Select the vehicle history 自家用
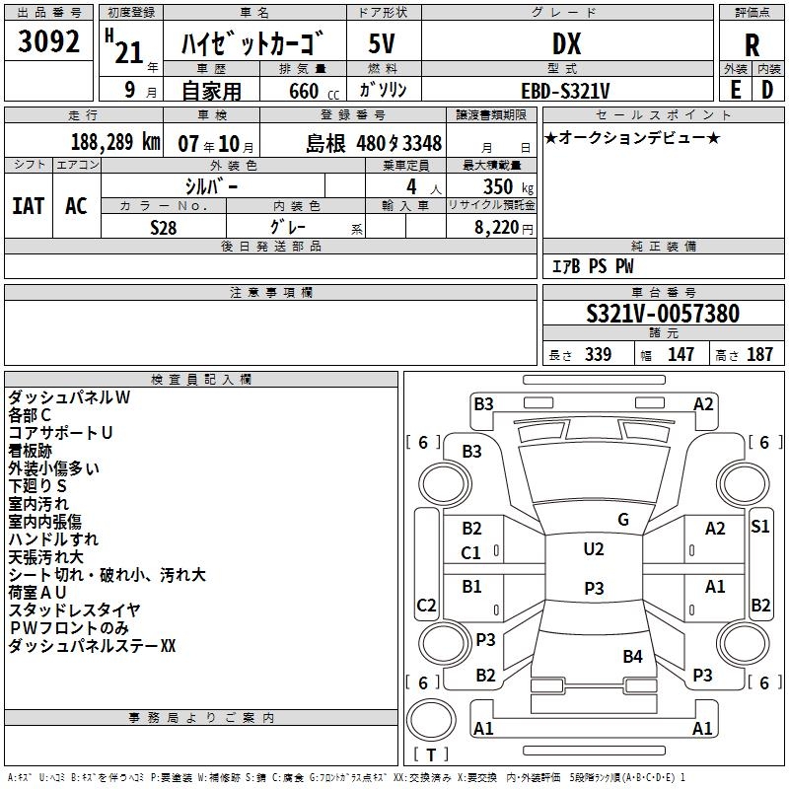Screen dimensions: 789x789 pyautogui.click(x=211, y=91)
